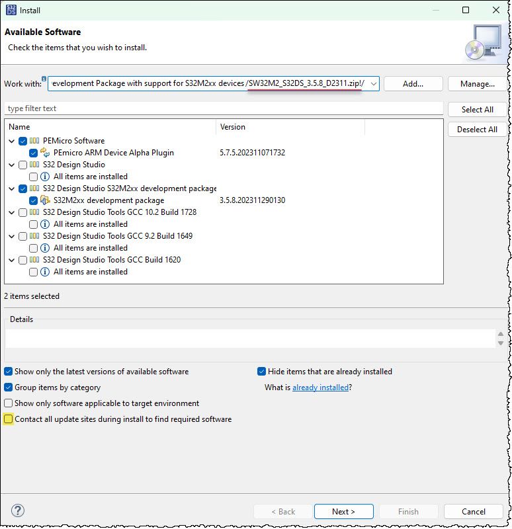Click the Cancel button

click(474, 511)
